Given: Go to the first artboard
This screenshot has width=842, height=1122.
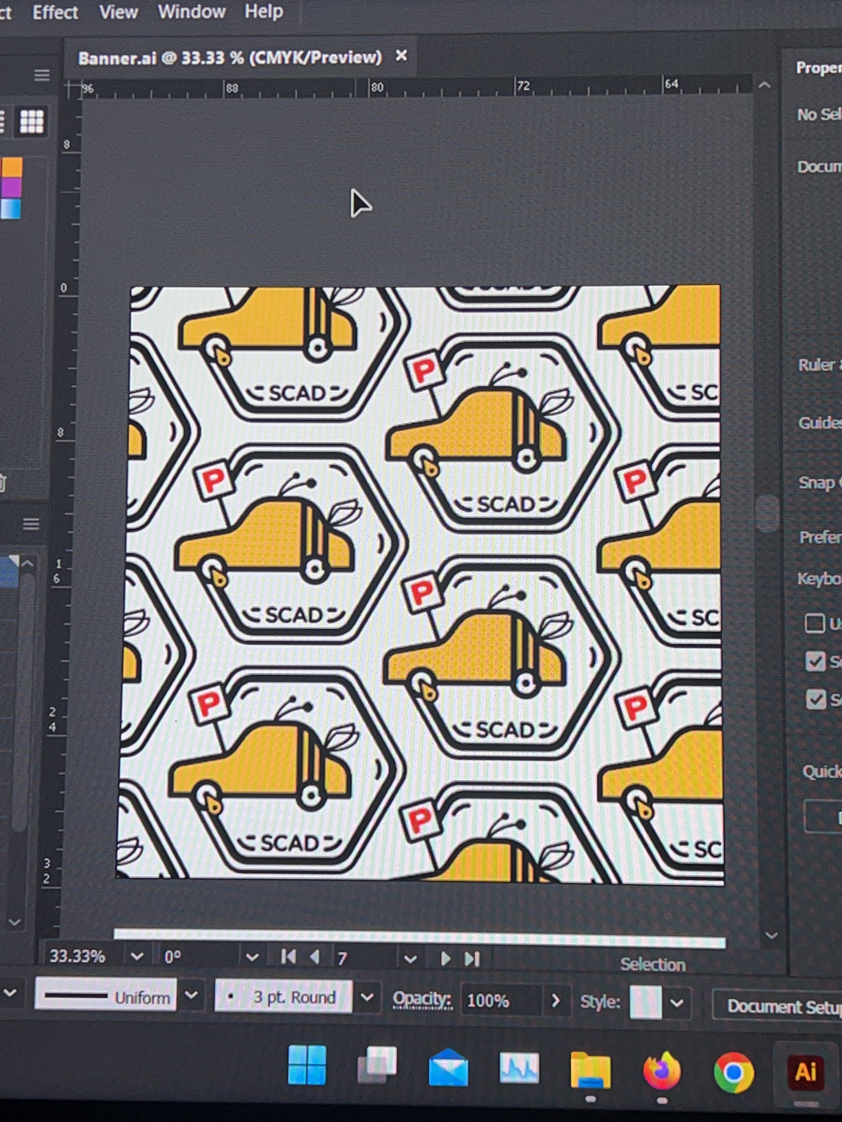Looking at the screenshot, I should coord(288,957).
